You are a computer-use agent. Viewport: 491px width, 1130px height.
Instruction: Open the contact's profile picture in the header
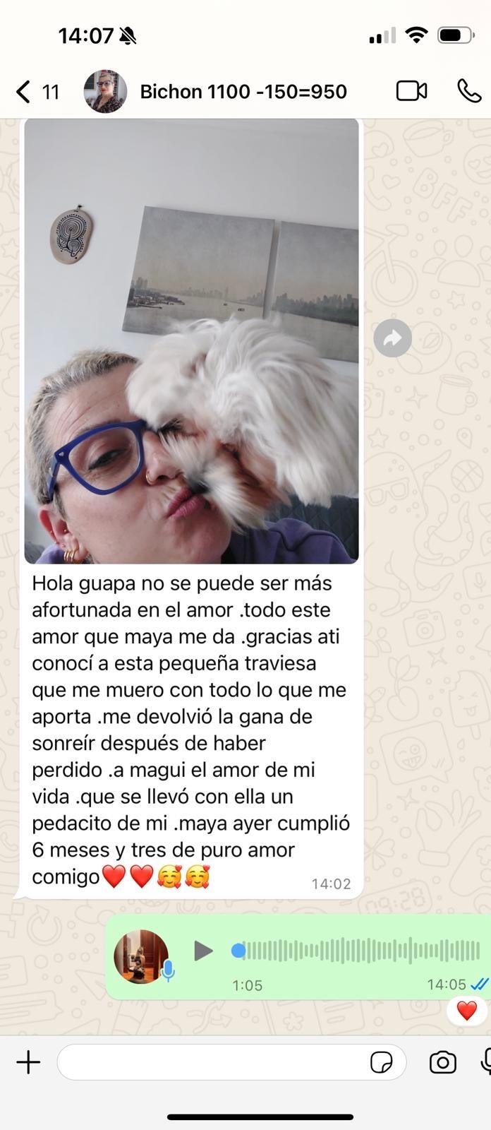(105, 92)
